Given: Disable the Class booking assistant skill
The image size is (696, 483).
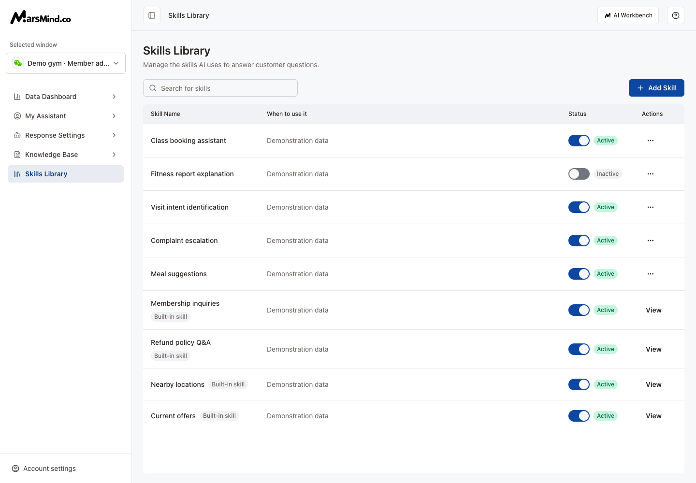Looking at the screenshot, I should (579, 141).
